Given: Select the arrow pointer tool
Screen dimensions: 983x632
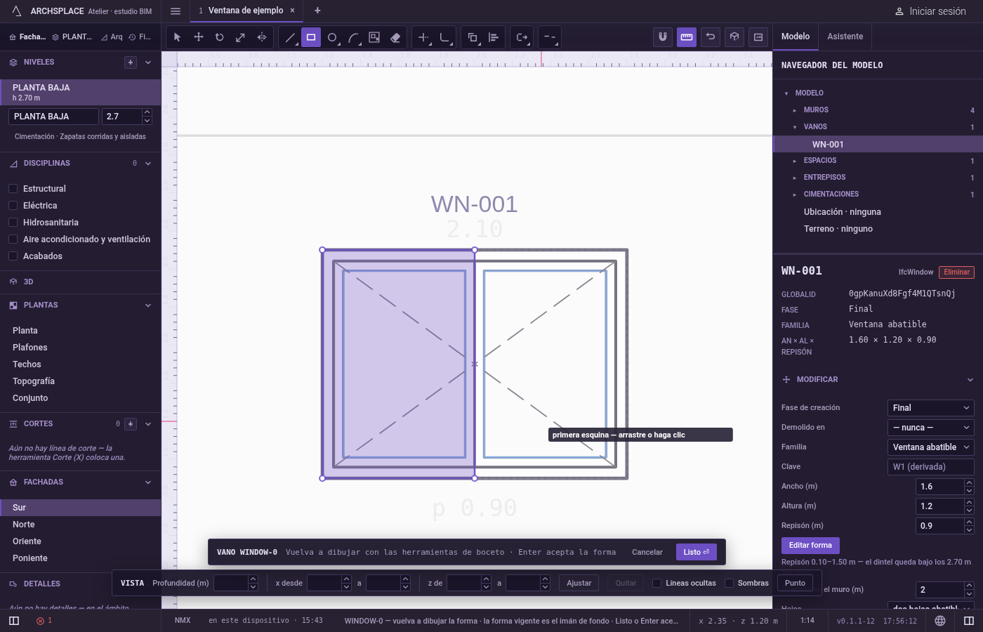Looking at the screenshot, I should (177, 37).
